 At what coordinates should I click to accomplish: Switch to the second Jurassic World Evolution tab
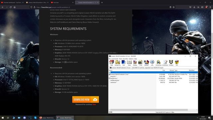point(37,2)
